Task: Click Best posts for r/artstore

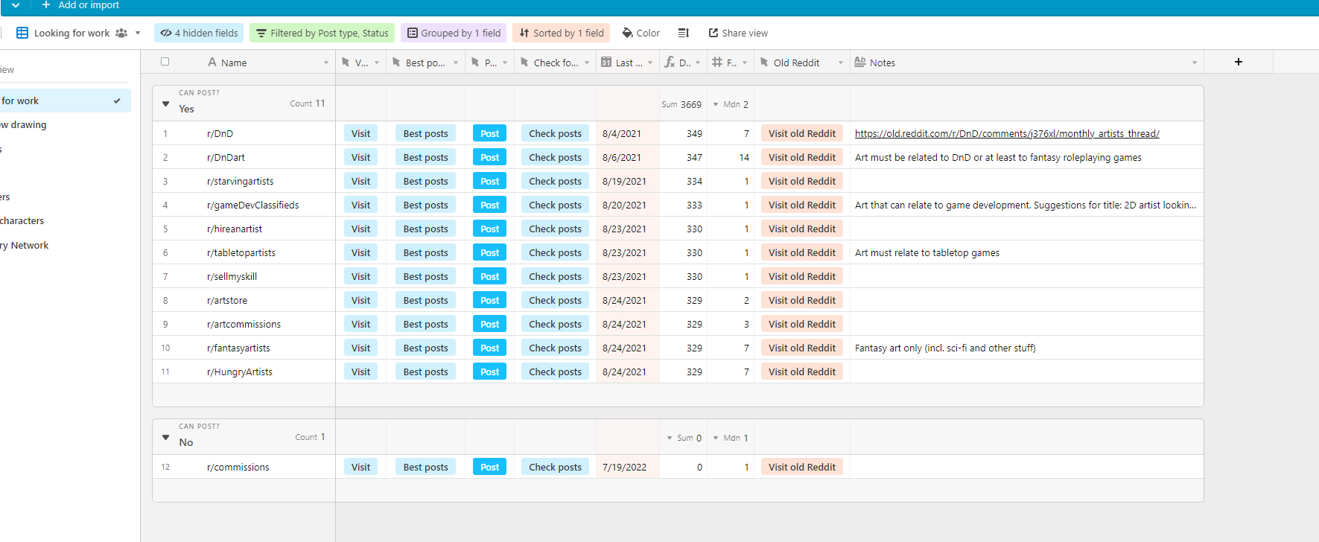Action: click(425, 300)
